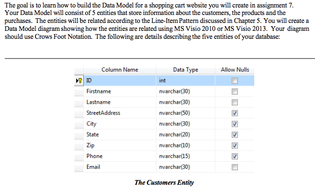Screen dimensions: 315x188
Task: Uncheck the State Allow Nulls checkbox
Action: click(235, 135)
